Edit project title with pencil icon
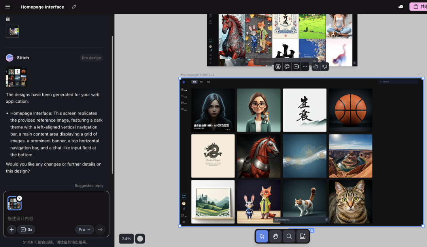 [74, 7]
